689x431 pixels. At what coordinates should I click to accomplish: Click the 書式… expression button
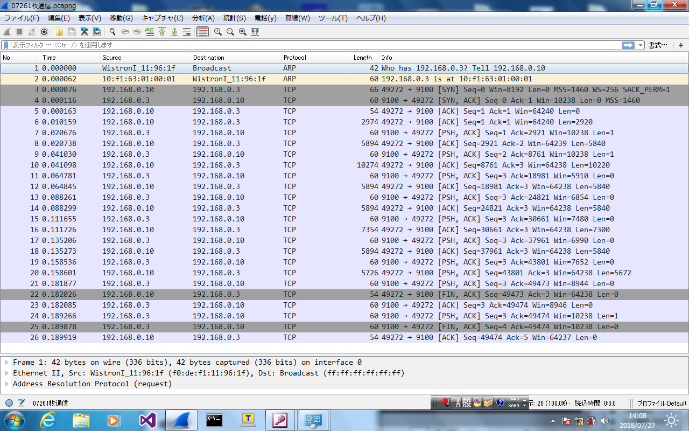click(658, 45)
